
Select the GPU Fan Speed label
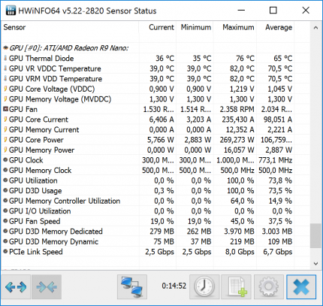pos(35,221)
